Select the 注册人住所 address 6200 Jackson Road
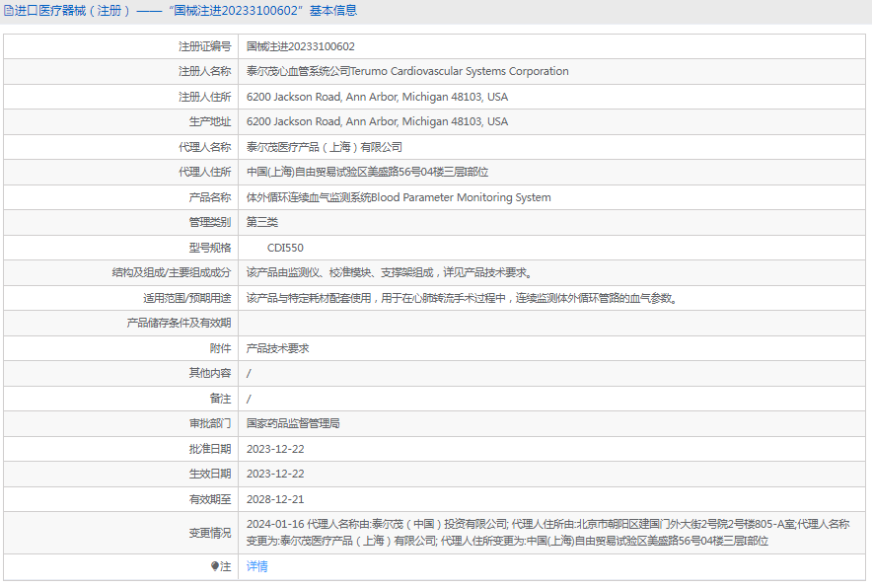Image resolution: width=872 pixels, height=588 pixels. (x=377, y=97)
